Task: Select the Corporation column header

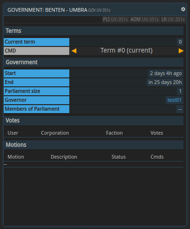Action: point(55,133)
